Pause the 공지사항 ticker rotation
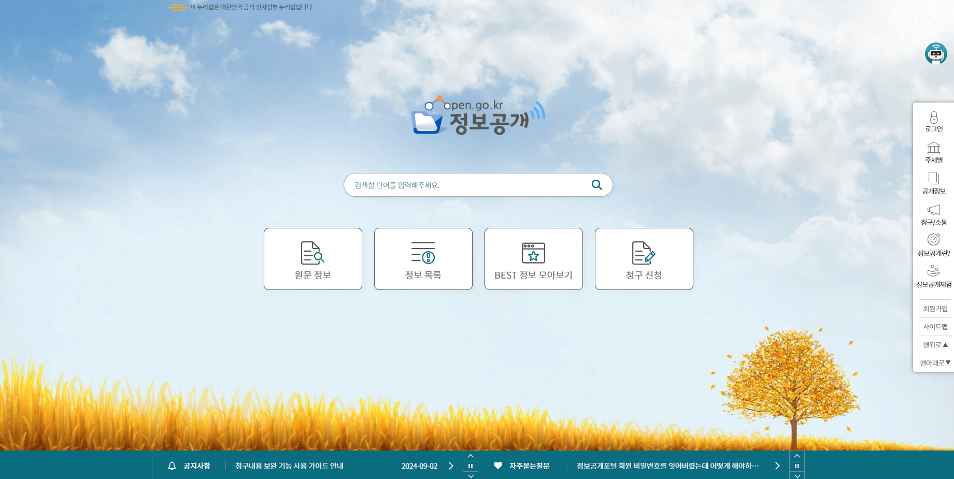The image size is (954, 479). (471, 466)
